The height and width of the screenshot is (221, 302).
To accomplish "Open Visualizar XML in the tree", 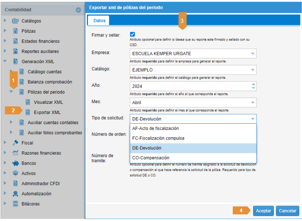I will 48,102.
